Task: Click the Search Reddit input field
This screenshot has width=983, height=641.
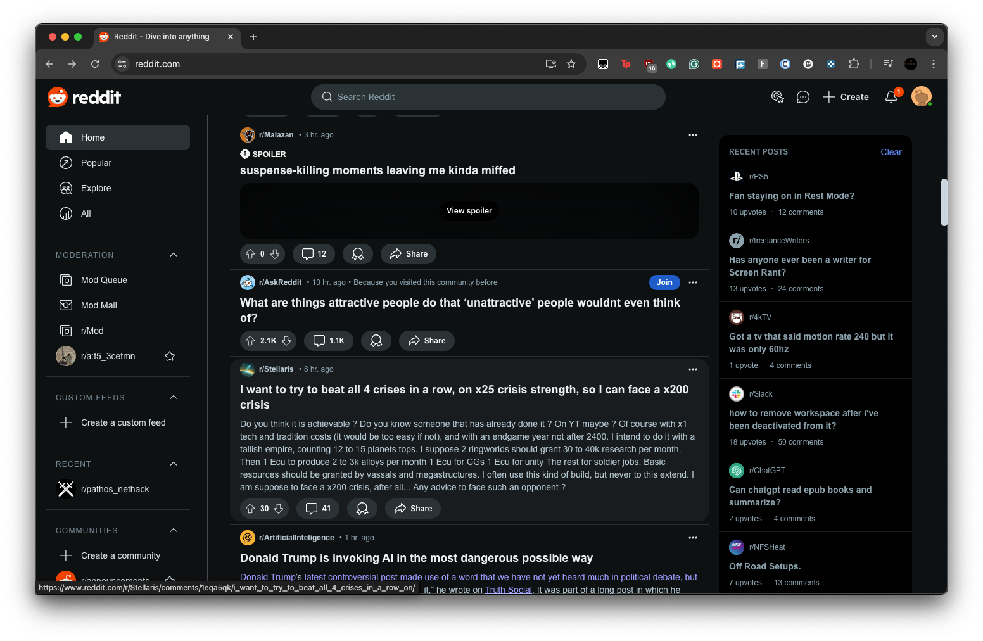Action: 488,97
